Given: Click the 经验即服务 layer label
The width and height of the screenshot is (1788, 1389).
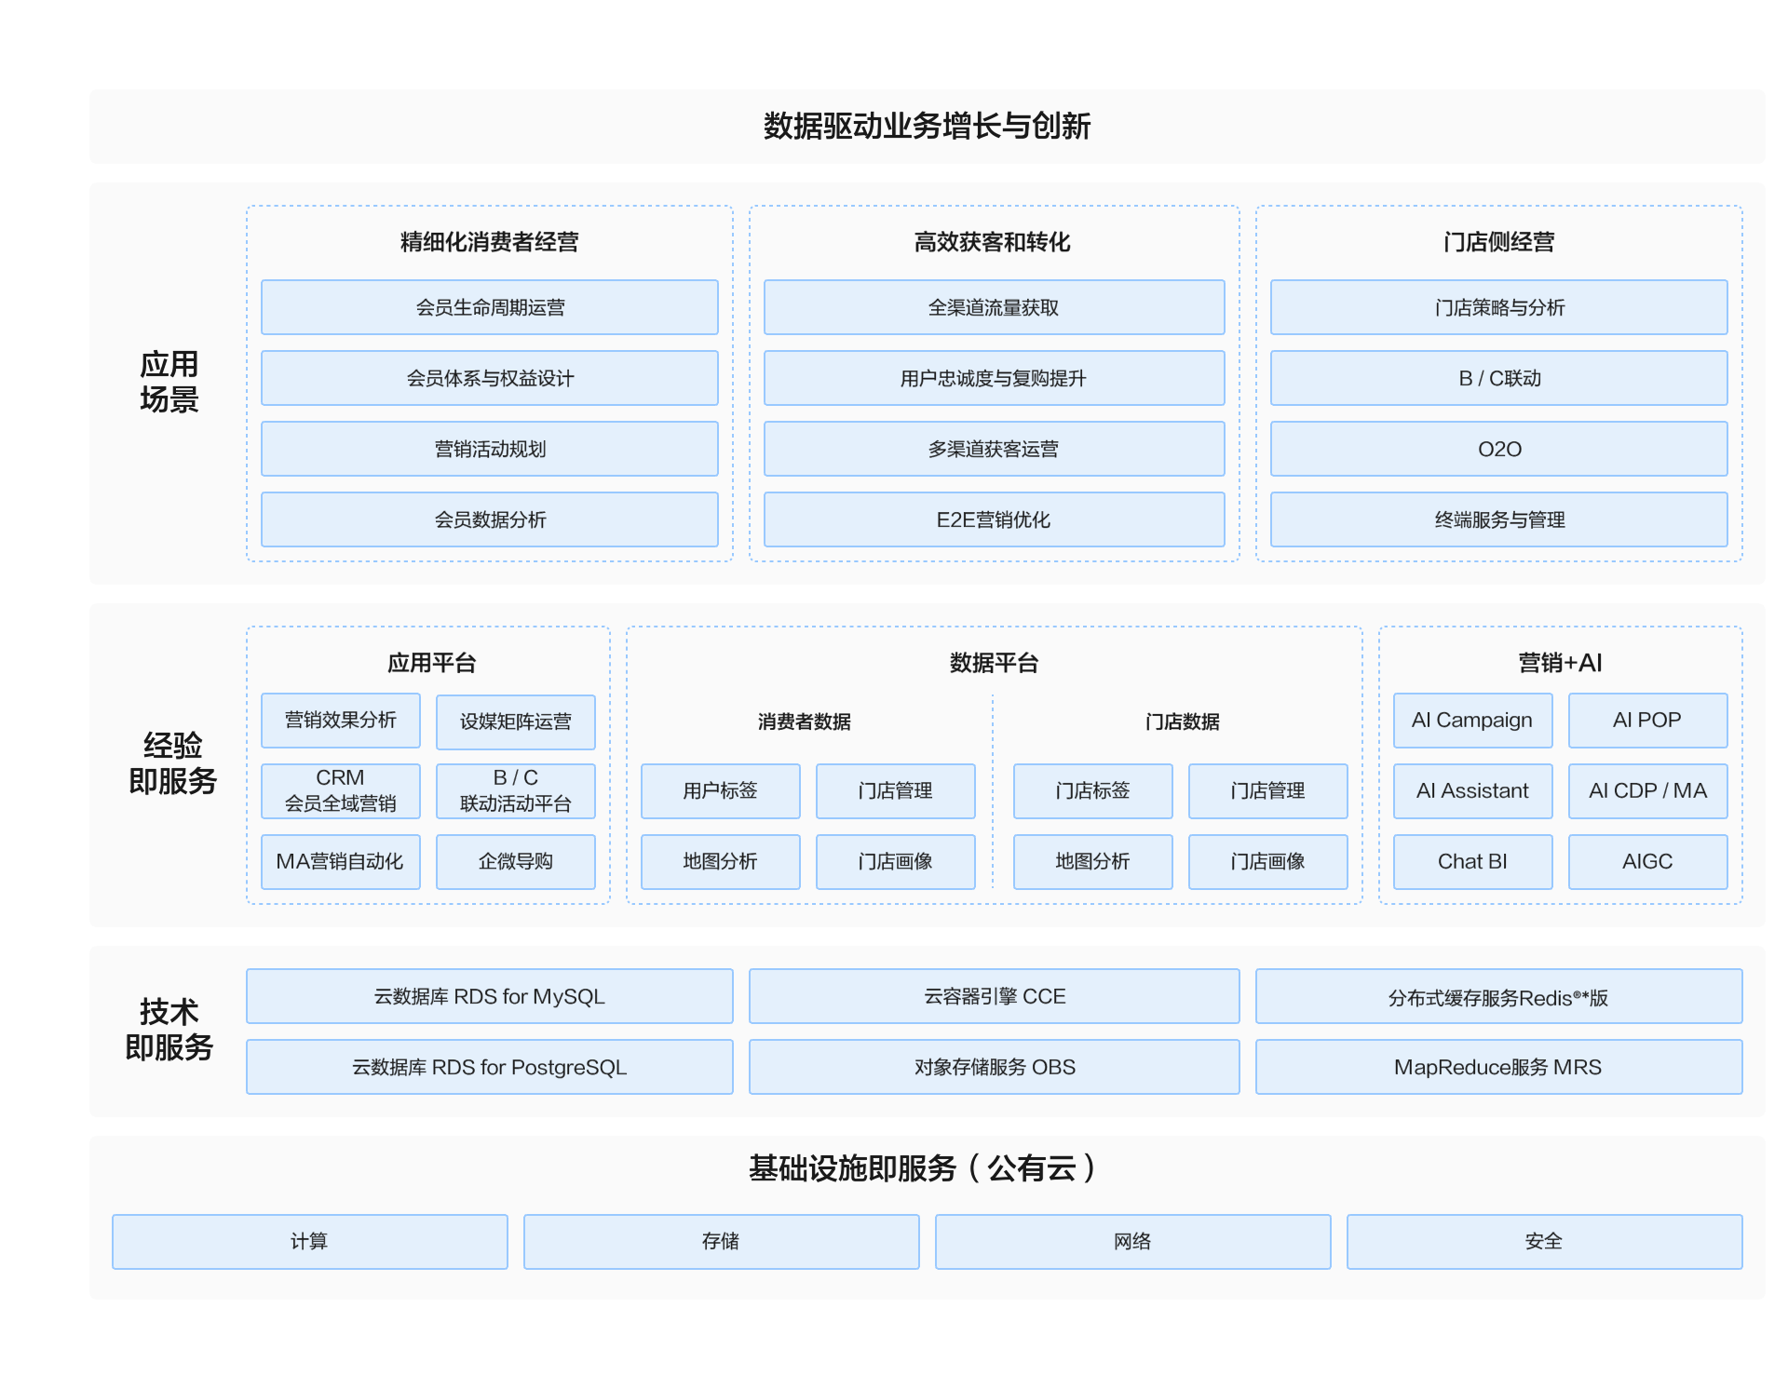Looking at the screenshot, I should click(172, 762).
